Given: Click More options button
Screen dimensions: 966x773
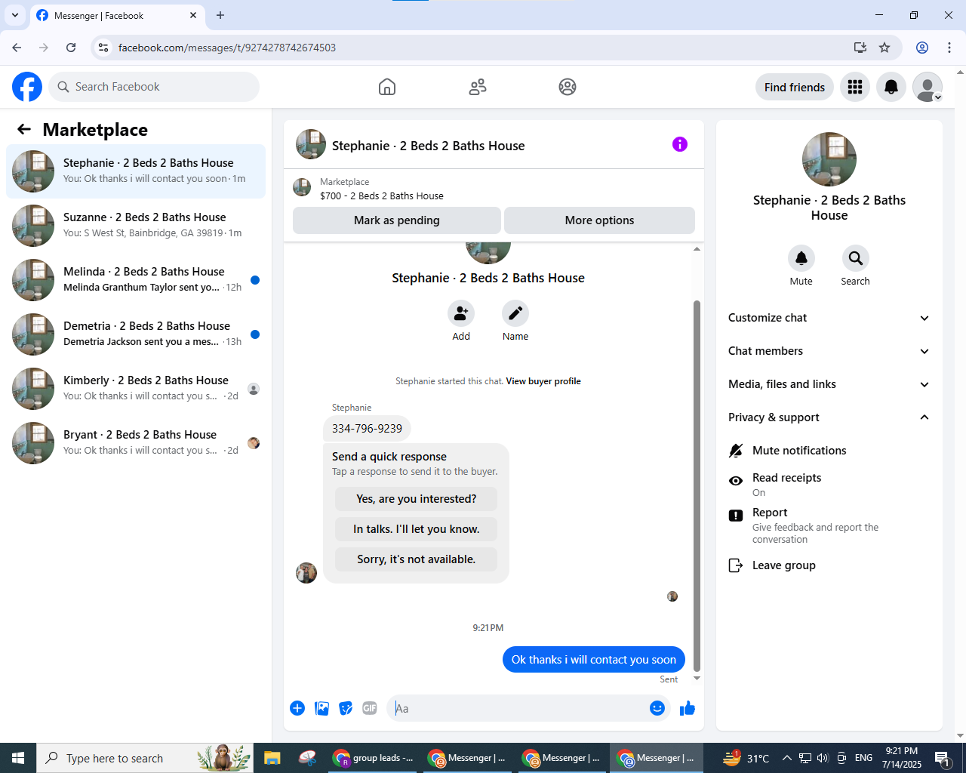Looking at the screenshot, I should pos(599,220).
